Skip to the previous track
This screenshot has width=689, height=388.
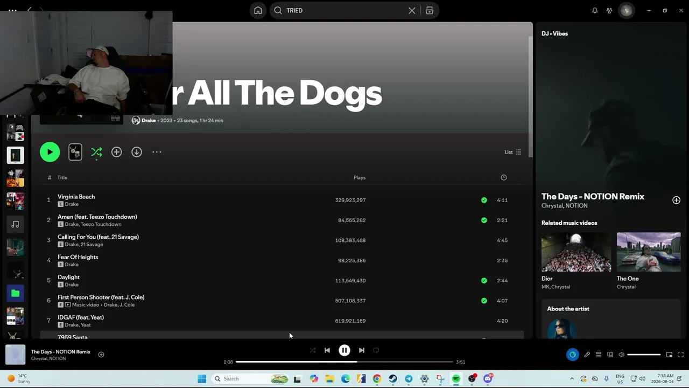pos(327,350)
